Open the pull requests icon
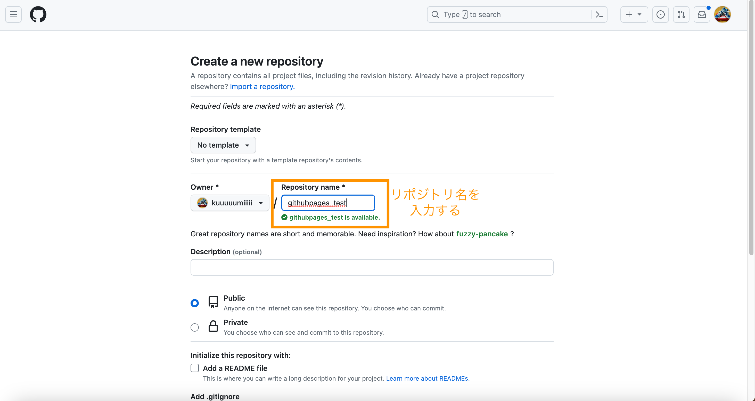Image resolution: width=755 pixels, height=401 pixels. [x=681, y=14]
